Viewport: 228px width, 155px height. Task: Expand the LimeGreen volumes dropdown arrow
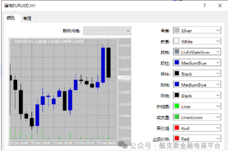point(218,117)
